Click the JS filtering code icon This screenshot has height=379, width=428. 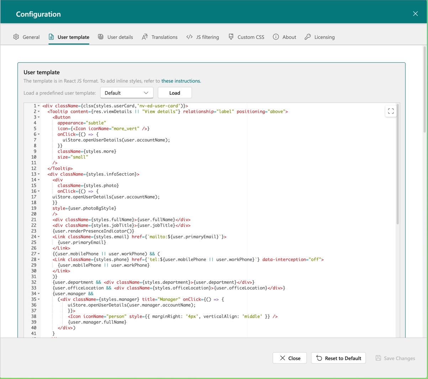coord(189,37)
